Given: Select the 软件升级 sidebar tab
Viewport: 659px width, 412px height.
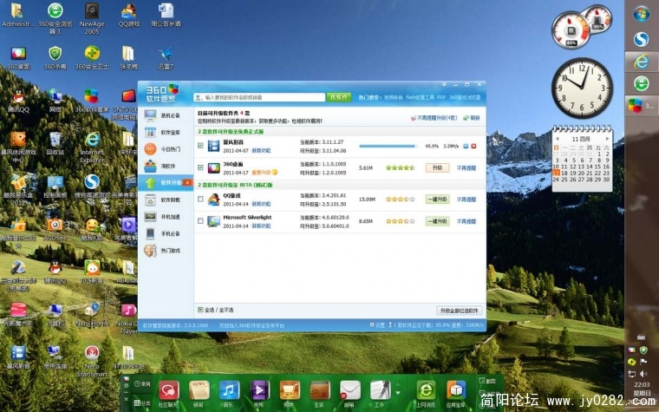Looking at the screenshot, I should [166, 183].
